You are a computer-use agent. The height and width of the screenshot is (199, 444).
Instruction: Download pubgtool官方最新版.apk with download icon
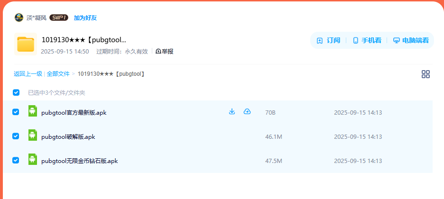tap(232, 112)
